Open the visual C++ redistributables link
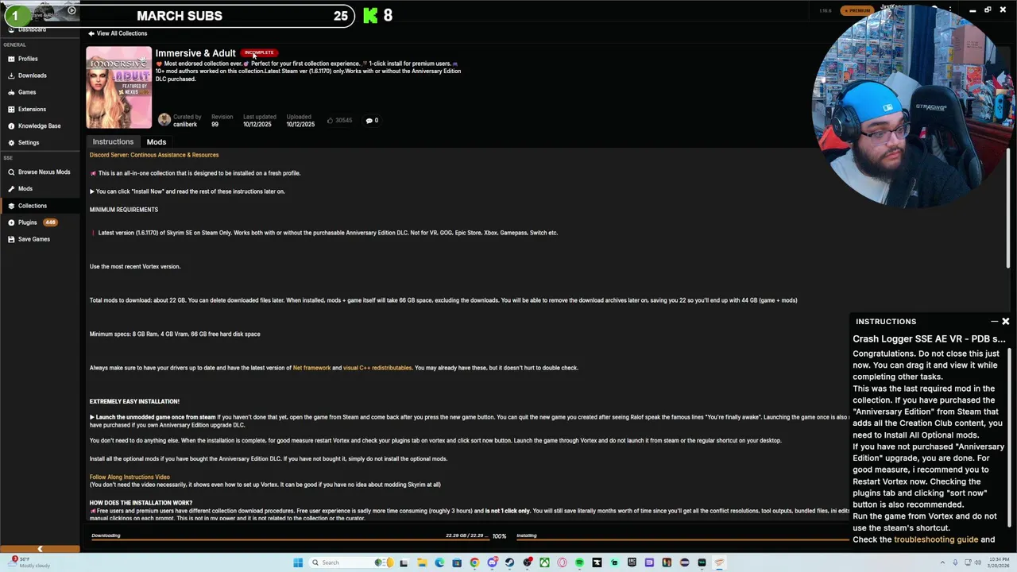 point(377,368)
